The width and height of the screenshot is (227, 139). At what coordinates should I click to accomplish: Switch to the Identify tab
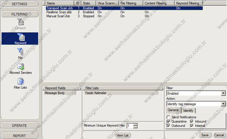click(x=188, y=111)
